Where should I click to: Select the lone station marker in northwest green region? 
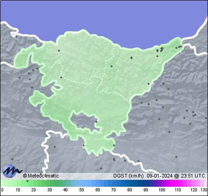point(59,50)
